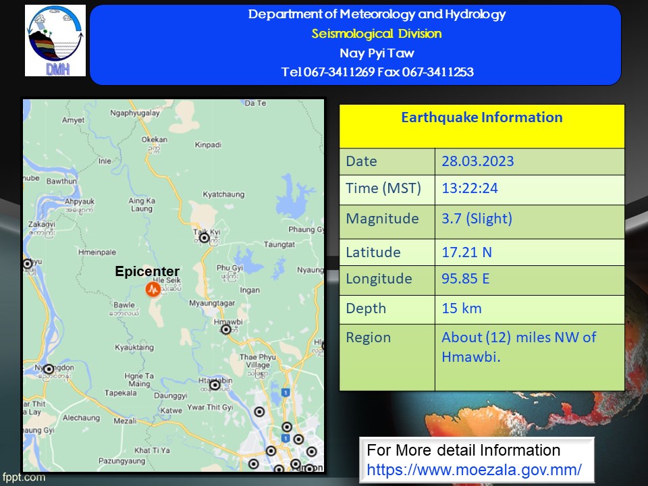
Task: Select the longitude value 95.85 E
Action: tap(466, 279)
